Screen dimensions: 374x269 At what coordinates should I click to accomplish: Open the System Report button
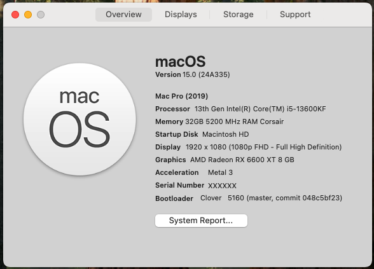click(201, 221)
